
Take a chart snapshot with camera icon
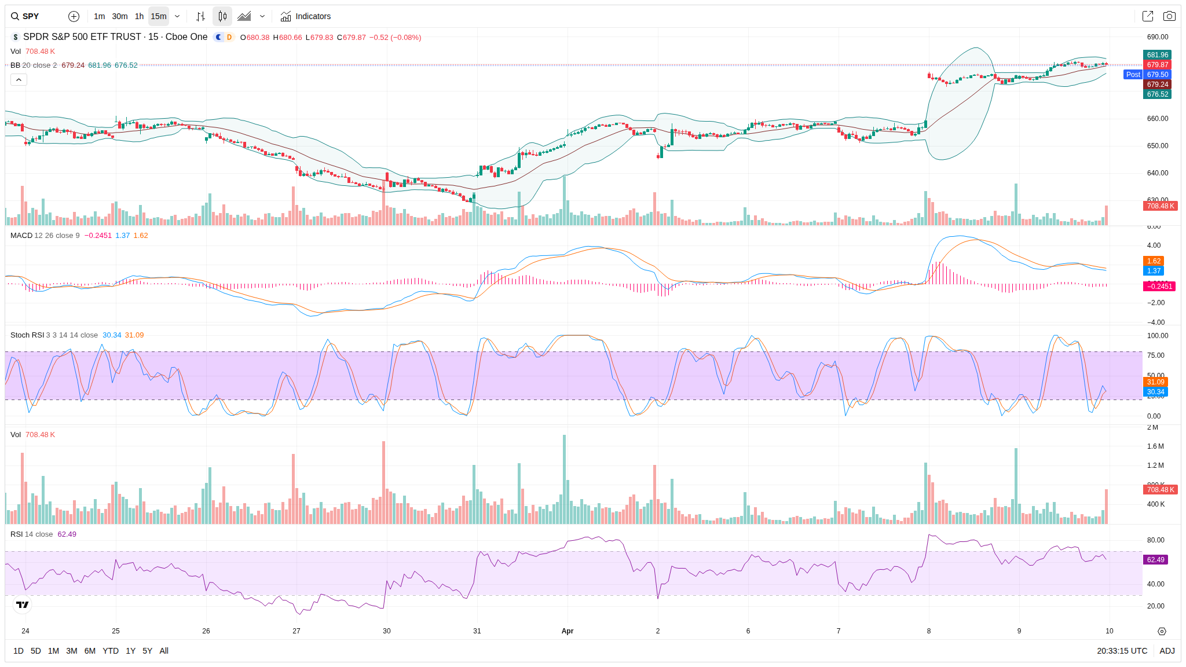coord(1169,16)
